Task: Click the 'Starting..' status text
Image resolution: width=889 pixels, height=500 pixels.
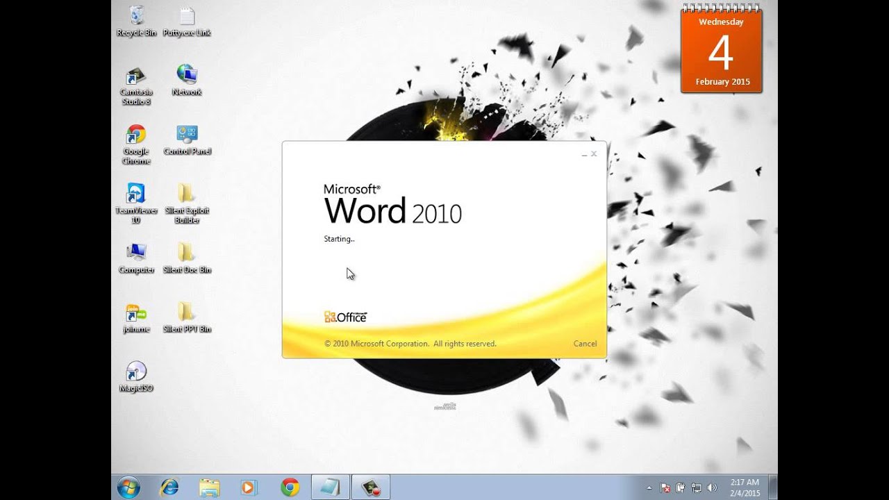Action: (339, 239)
